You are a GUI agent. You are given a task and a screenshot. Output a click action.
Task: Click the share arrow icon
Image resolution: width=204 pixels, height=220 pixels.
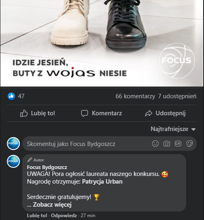point(148,113)
